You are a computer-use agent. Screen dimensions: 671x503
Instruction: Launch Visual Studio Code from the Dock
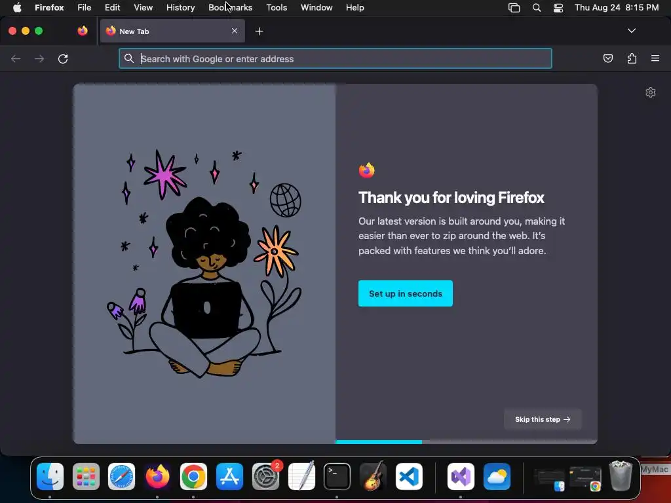409,476
